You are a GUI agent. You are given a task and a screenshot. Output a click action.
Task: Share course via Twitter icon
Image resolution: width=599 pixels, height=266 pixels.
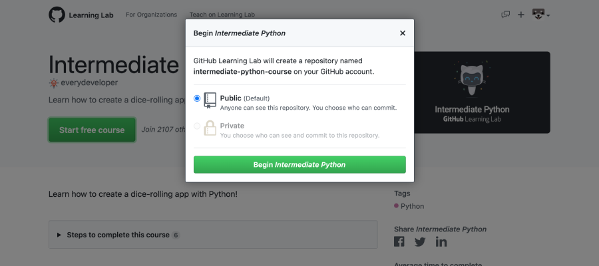[x=420, y=242]
